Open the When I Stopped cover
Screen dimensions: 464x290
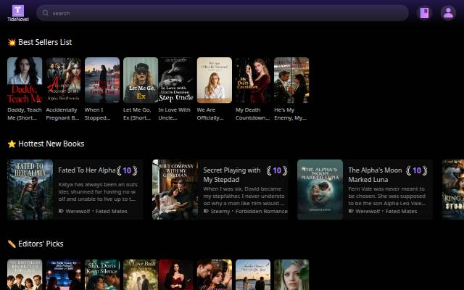102,80
